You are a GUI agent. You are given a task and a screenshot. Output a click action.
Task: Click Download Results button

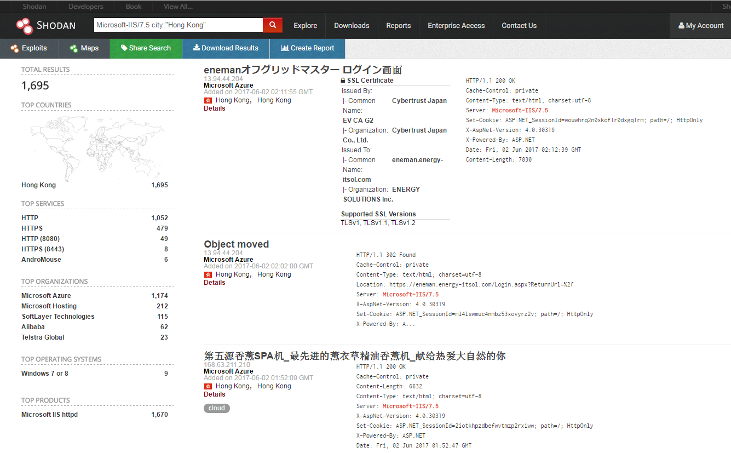tap(226, 48)
